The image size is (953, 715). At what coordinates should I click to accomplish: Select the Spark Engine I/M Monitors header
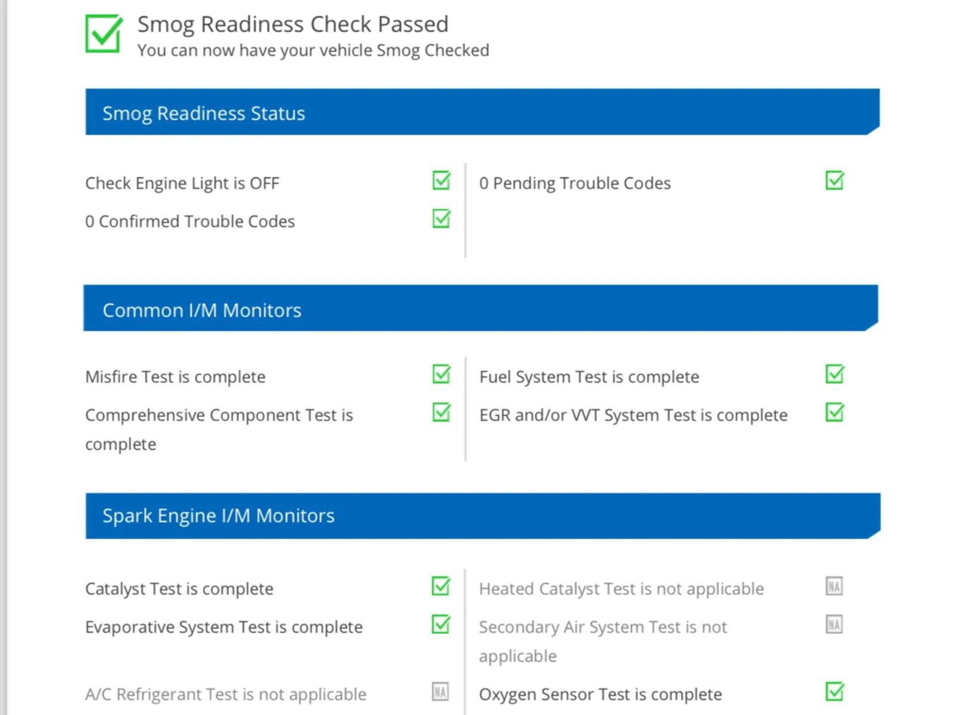pos(218,515)
